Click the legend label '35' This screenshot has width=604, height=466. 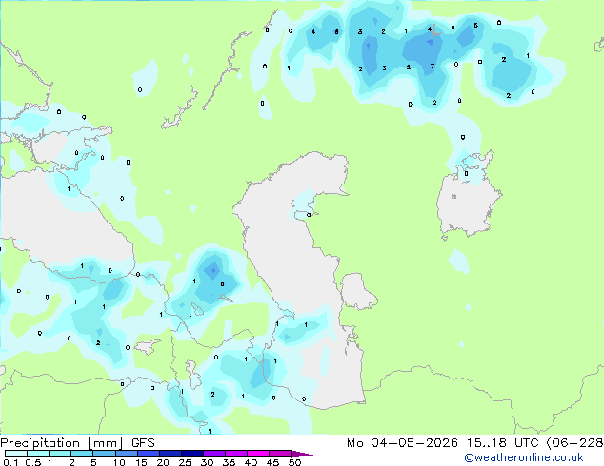coord(229,462)
